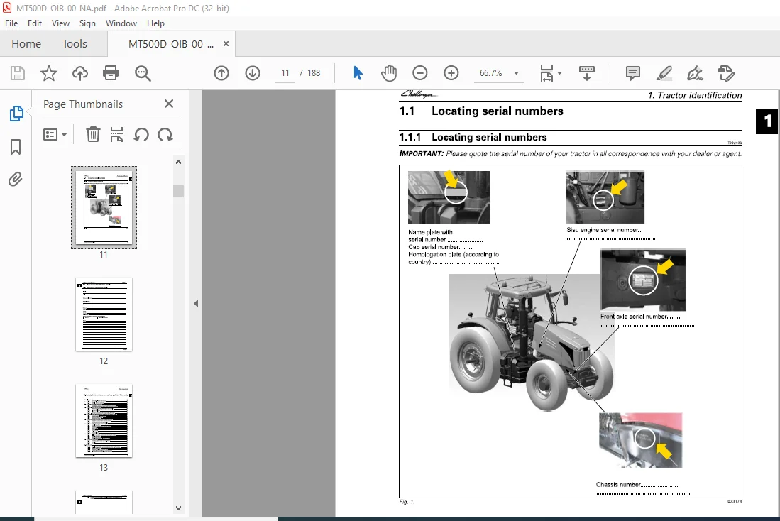Click the Save file icon
Viewport: 780px width, 521px height.
[18, 73]
